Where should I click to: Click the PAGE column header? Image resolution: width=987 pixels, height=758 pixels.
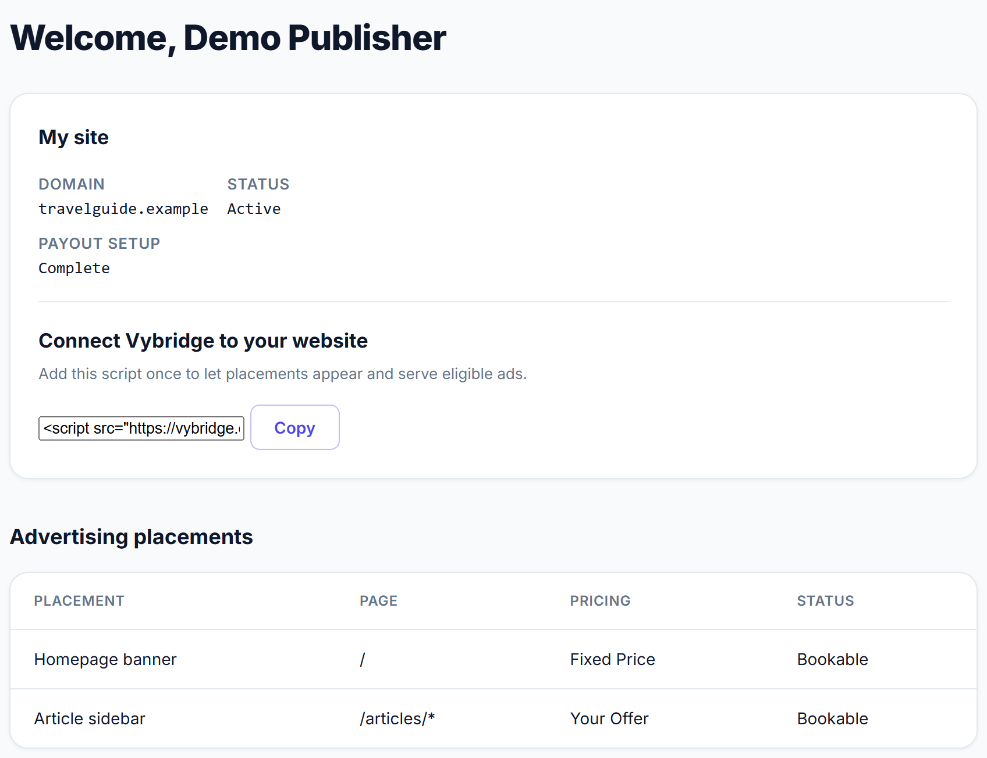378,601
